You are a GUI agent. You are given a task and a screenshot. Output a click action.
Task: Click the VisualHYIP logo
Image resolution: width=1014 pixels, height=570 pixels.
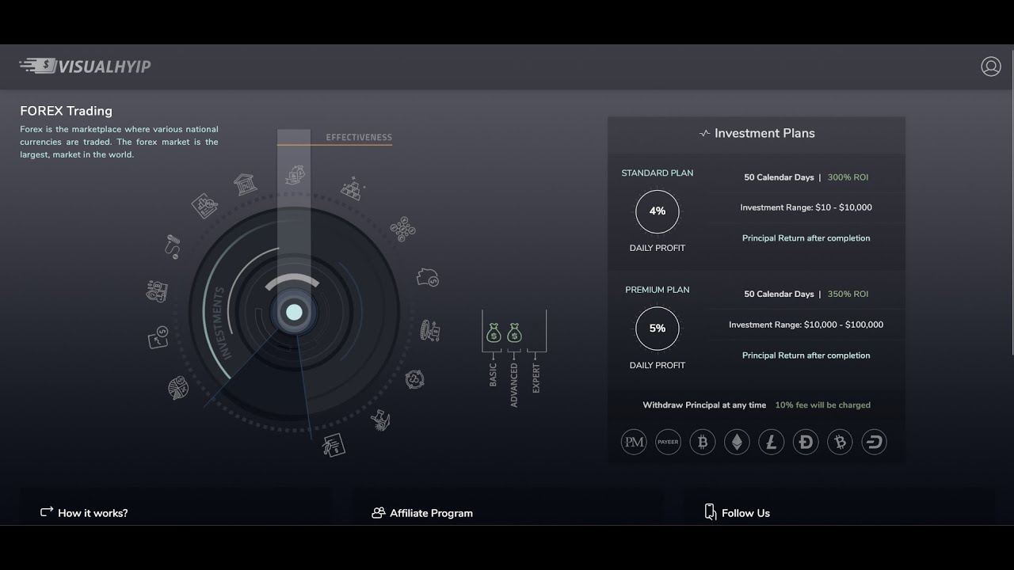pos(85,66)
